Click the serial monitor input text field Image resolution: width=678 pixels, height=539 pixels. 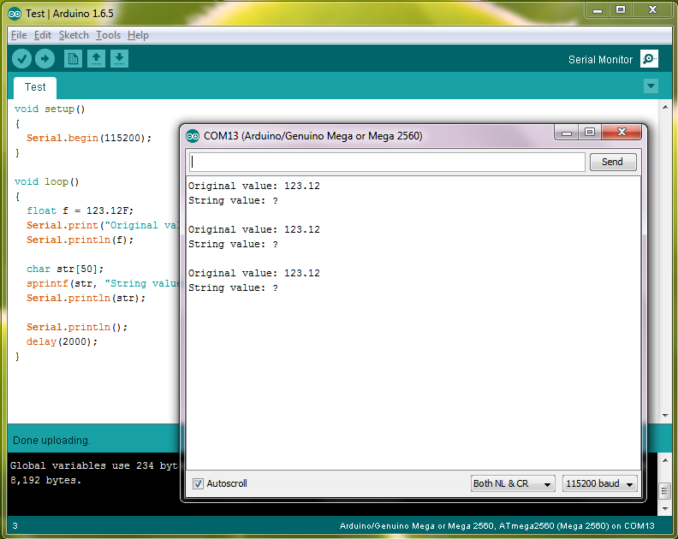pos(387,162)
